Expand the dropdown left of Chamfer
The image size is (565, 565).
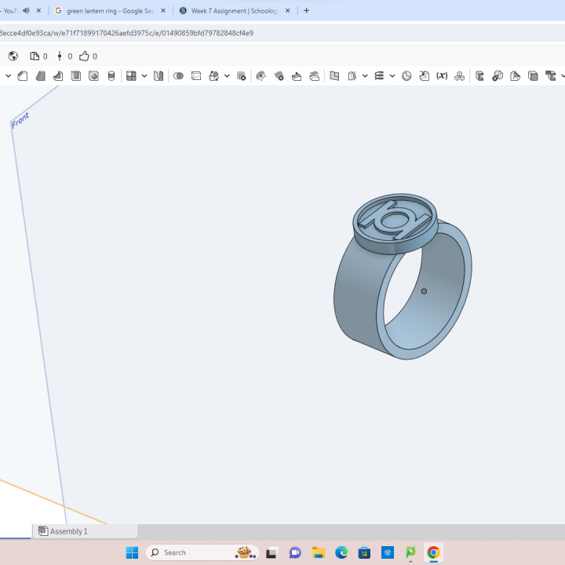[x=9, y=76]
